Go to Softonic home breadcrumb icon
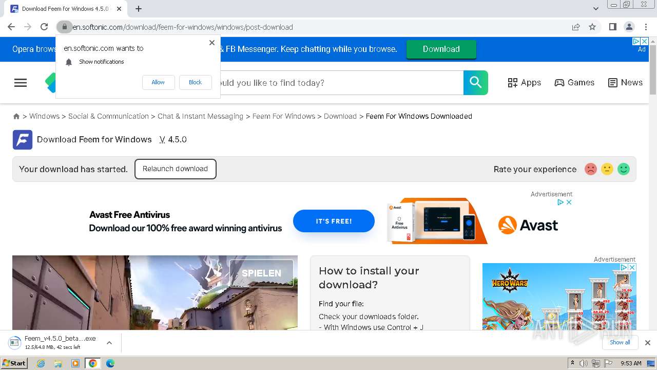Viewport: 657px width, 370px height. coord(16,117)
